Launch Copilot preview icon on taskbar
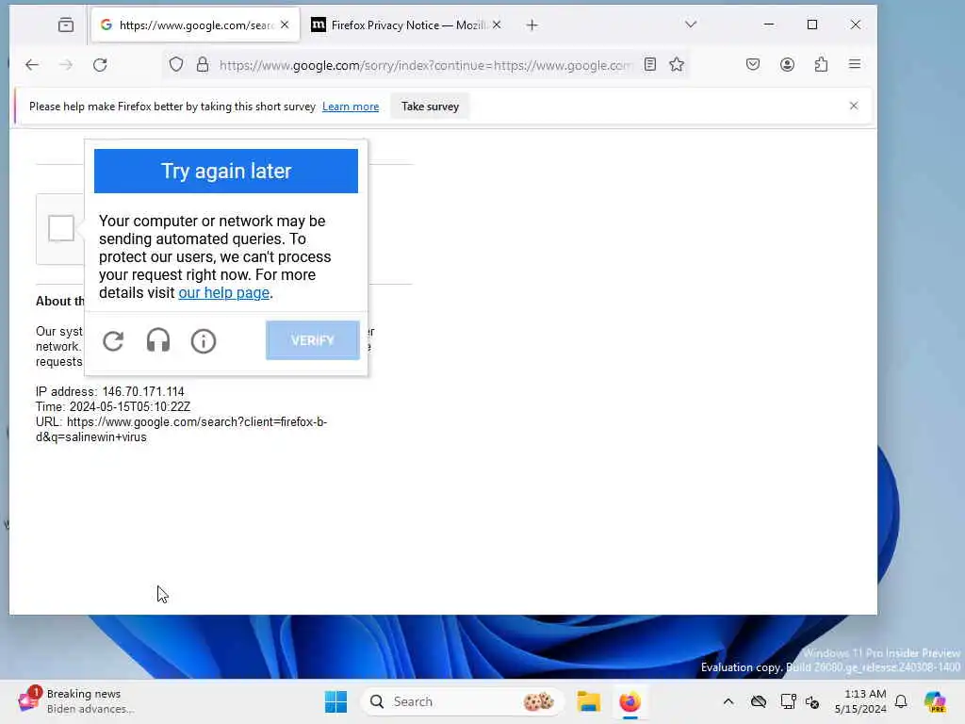The height and width of the screenshot is (724, 965). coord(935,701)
